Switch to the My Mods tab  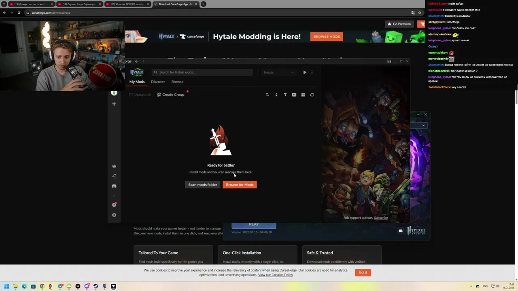coord(137,82)
